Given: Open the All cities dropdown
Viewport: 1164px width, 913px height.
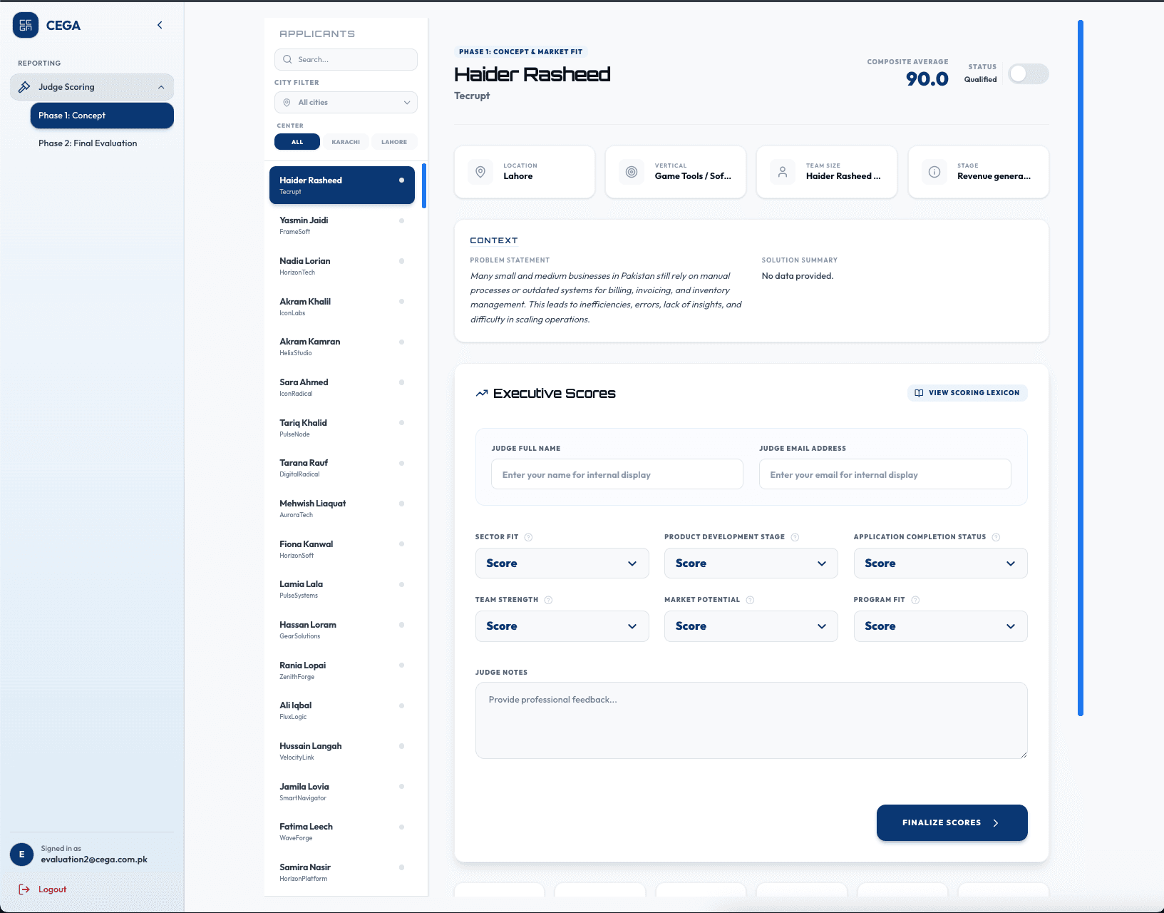Looking at the screenshot, I should (346, 102).
